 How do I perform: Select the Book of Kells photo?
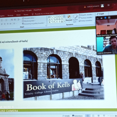tap(63, 73)
